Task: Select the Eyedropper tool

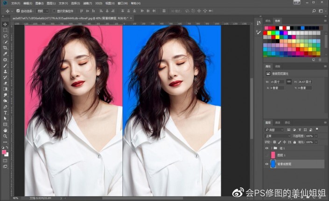Action: pyautogui.click(x=5, y=54)
